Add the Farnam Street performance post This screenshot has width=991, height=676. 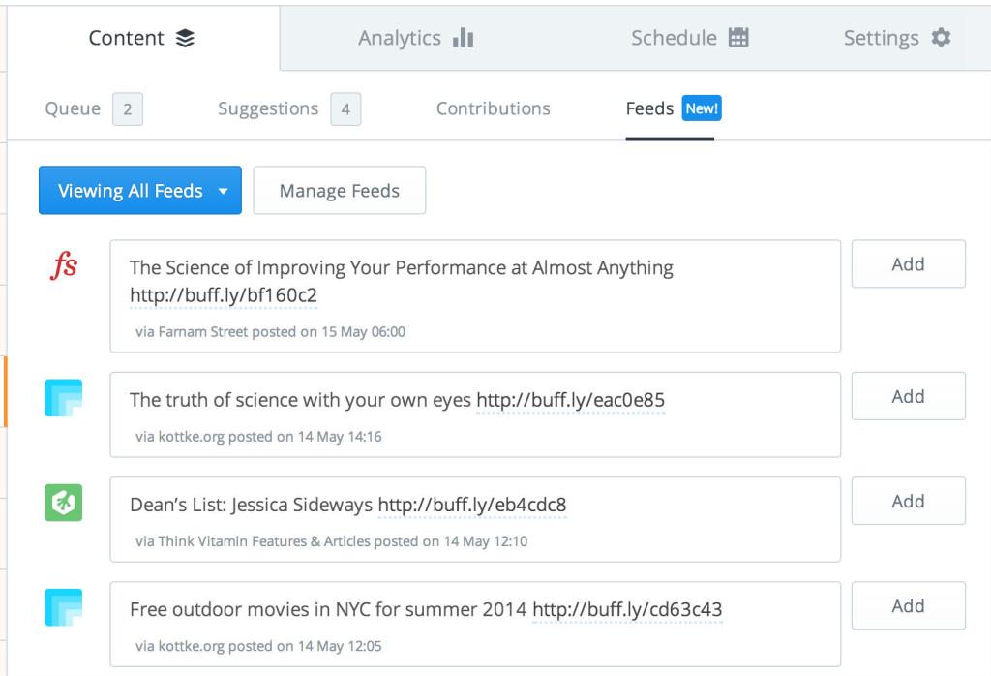908,264
